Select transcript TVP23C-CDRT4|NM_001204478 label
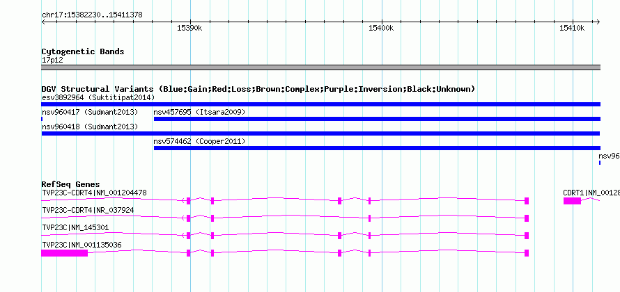Image resolution: width=620 pixels, height=292 pixels. tap(94, 193)
